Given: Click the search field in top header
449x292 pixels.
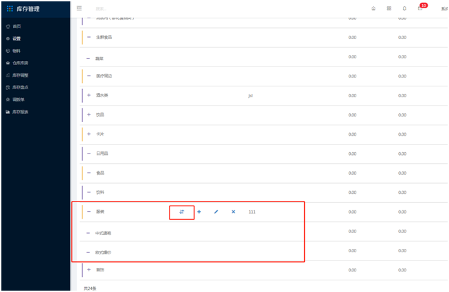Looking at the screenshot, I should tap(101, 9).
